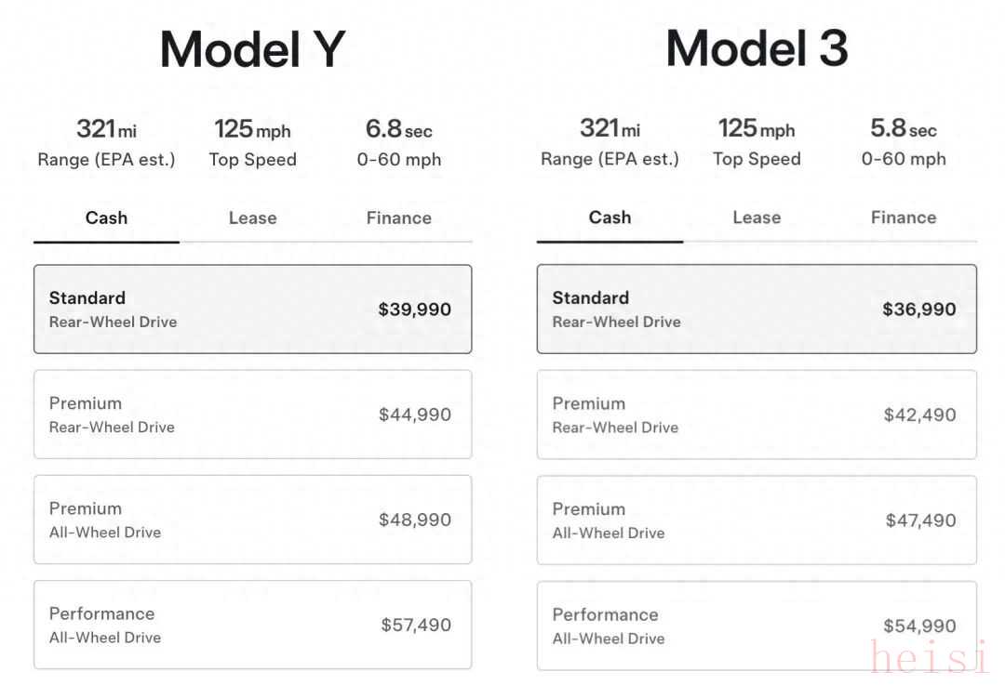Select Model Y Cash payment tab
The height and width of the screenshot is (685, 1005).
coord(106,218)
